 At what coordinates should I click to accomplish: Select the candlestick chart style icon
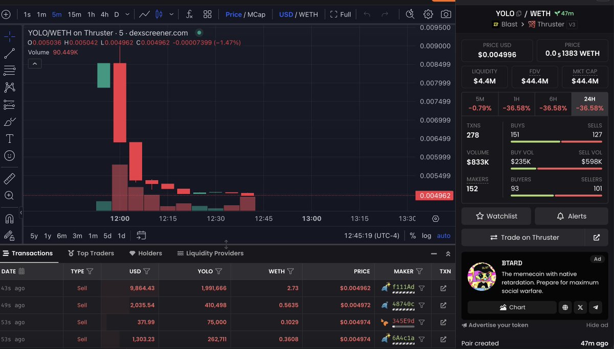(x=159, y=14)
